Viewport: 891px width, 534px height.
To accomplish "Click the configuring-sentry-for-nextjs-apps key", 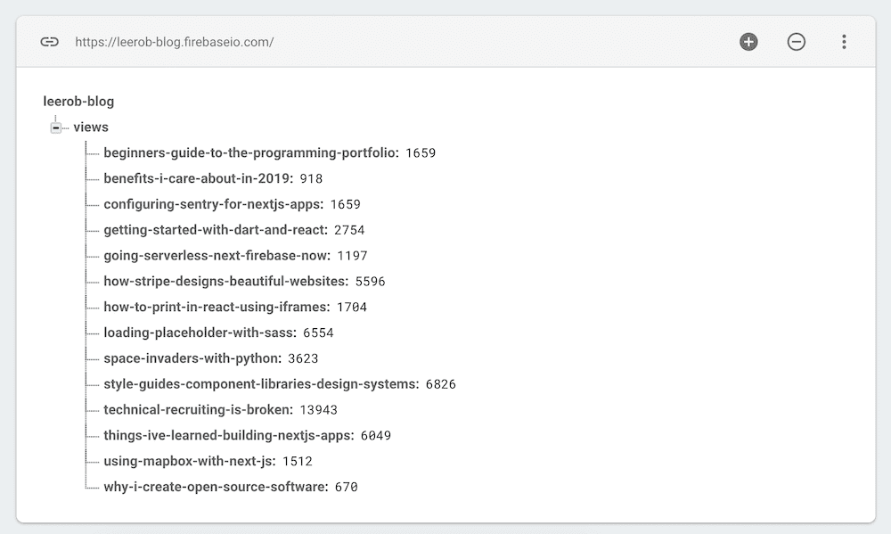I will point(218,203).
